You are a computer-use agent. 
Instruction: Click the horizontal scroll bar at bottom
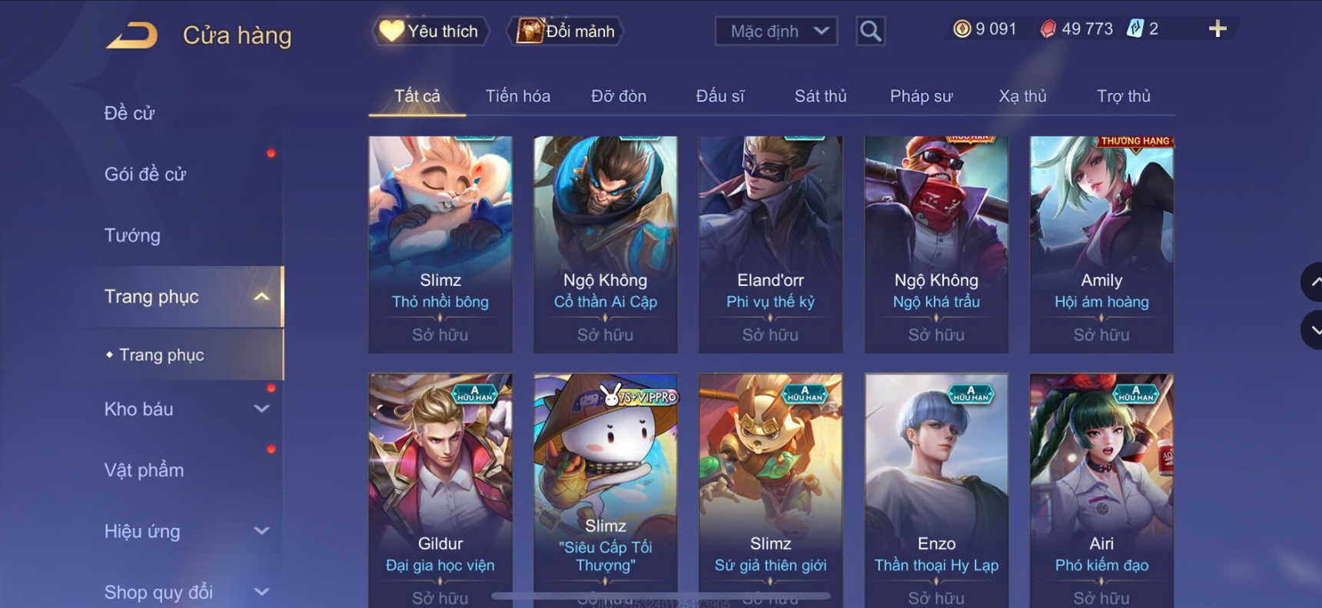[x=661, y=596]
